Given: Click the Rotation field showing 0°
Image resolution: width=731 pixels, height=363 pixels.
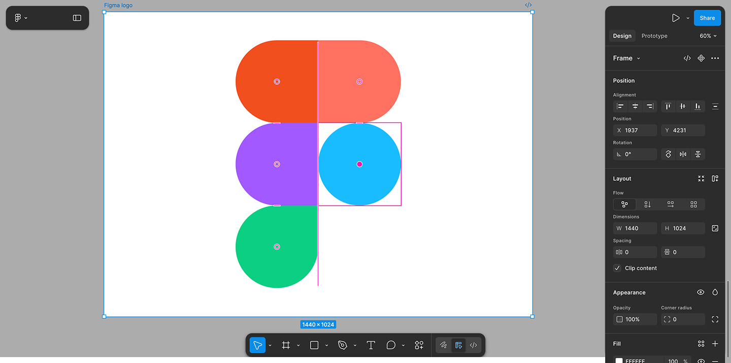Looking at the screenshot, I should 635,154.
